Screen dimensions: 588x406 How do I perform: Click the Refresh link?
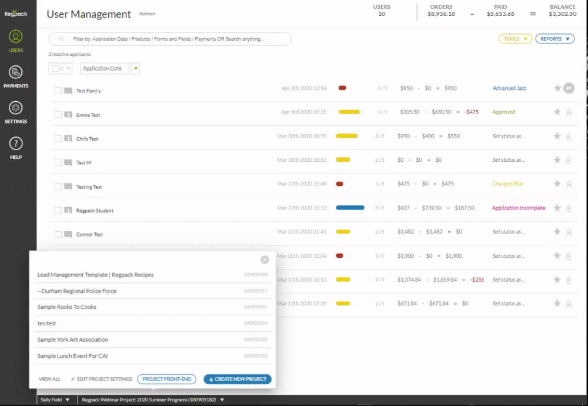point(148,14)
